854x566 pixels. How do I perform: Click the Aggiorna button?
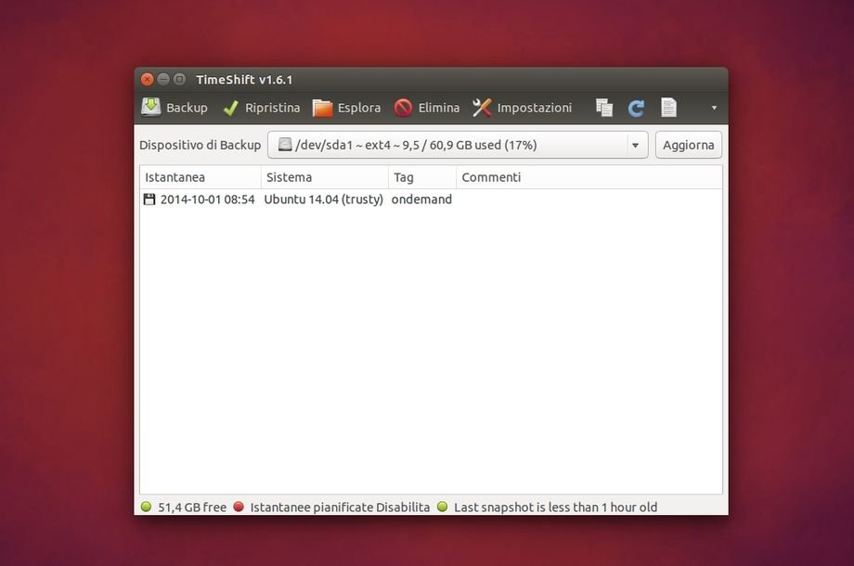pyautogui.click(x=689, y=145)
